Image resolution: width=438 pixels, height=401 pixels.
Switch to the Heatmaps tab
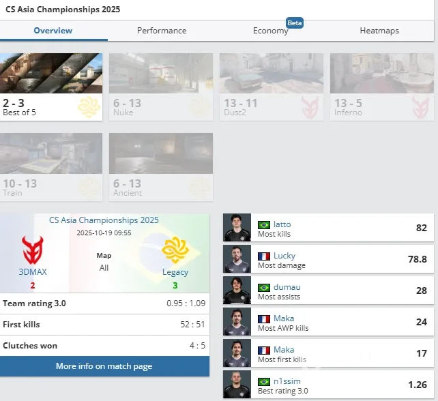click(379, 31)
